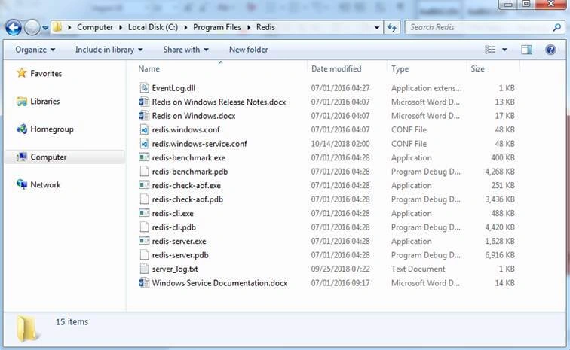
Task: Create a New folder
Action: [248, 50]
